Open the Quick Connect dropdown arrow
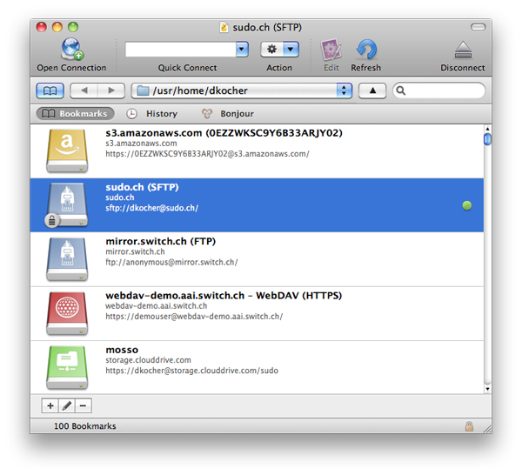 pos(242,50)
